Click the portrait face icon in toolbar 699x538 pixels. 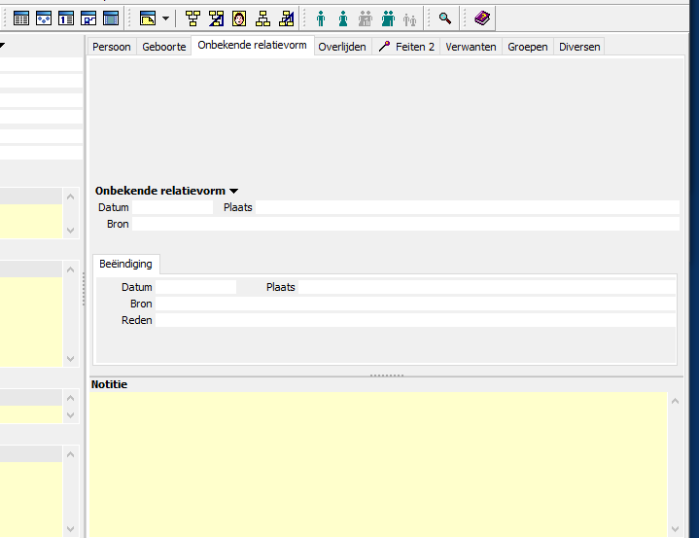(x=239, y=18)
